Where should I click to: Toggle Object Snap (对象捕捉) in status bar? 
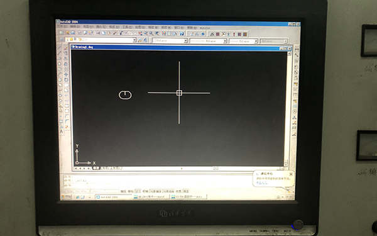point(156,191)
